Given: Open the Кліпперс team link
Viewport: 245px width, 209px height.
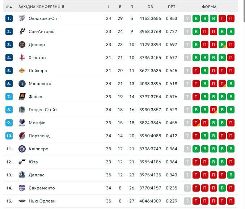Looking at the screenshot, I should coord(38,149).
